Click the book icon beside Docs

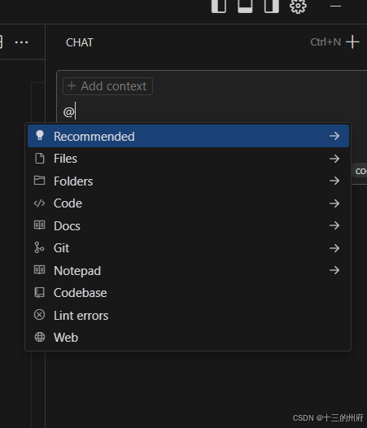(39, 225)
